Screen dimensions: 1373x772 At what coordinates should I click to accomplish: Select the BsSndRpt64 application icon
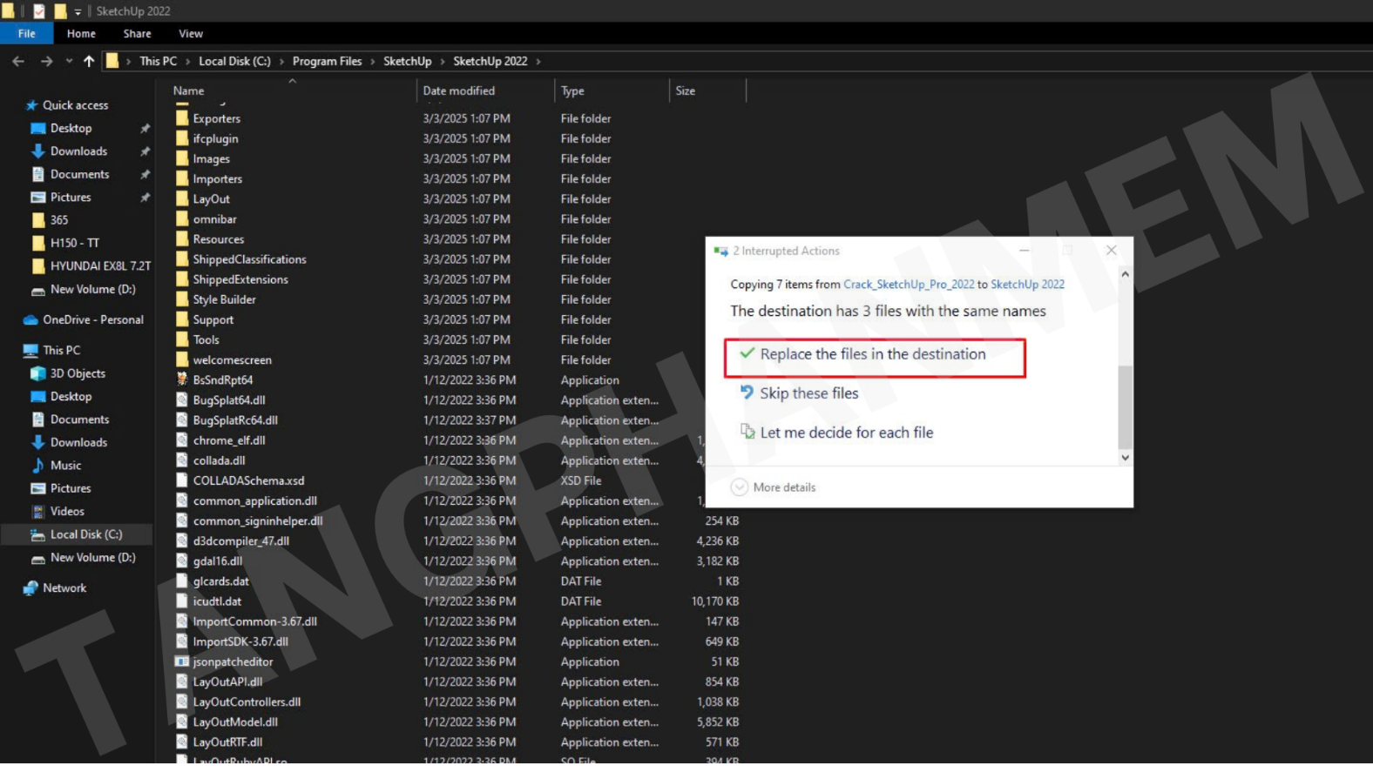pyautogui.click(x=182, y=379)
